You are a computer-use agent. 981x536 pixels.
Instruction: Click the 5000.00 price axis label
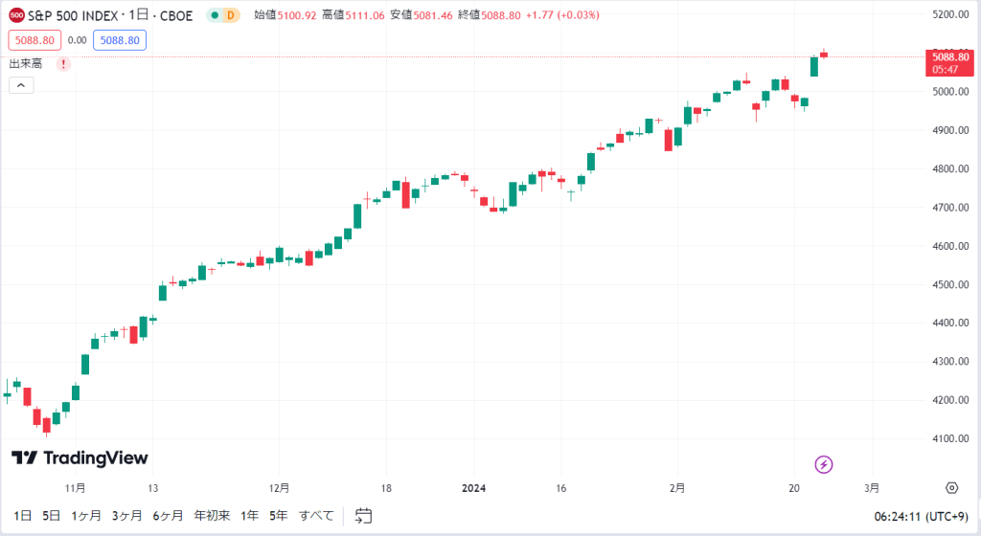tap(950, 91)
